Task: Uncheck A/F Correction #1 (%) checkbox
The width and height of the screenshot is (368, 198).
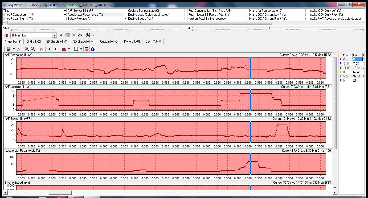Action: pos(5,15)
